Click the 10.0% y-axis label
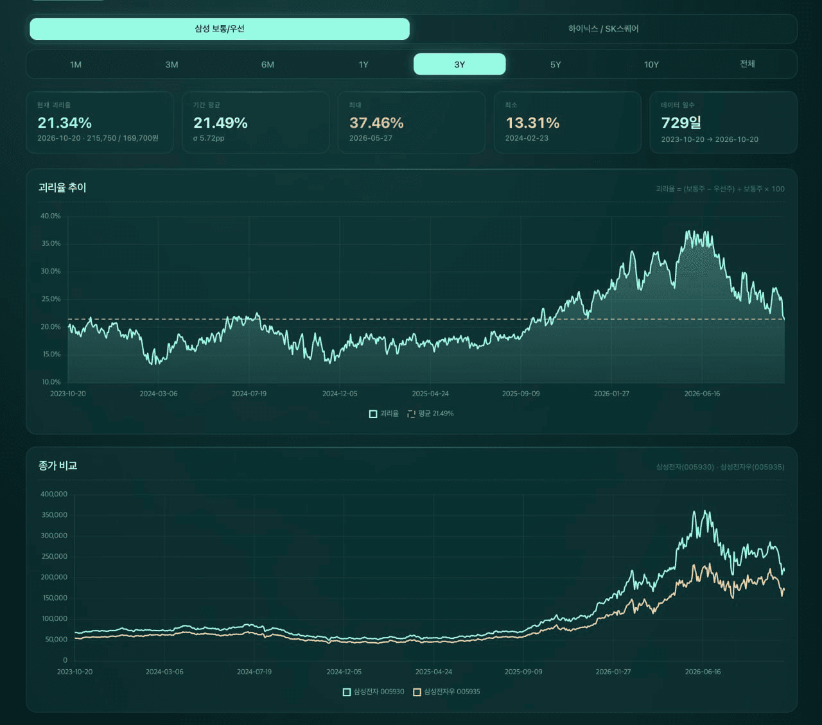The width and height of the screenshot is (822, 725). 51,382
